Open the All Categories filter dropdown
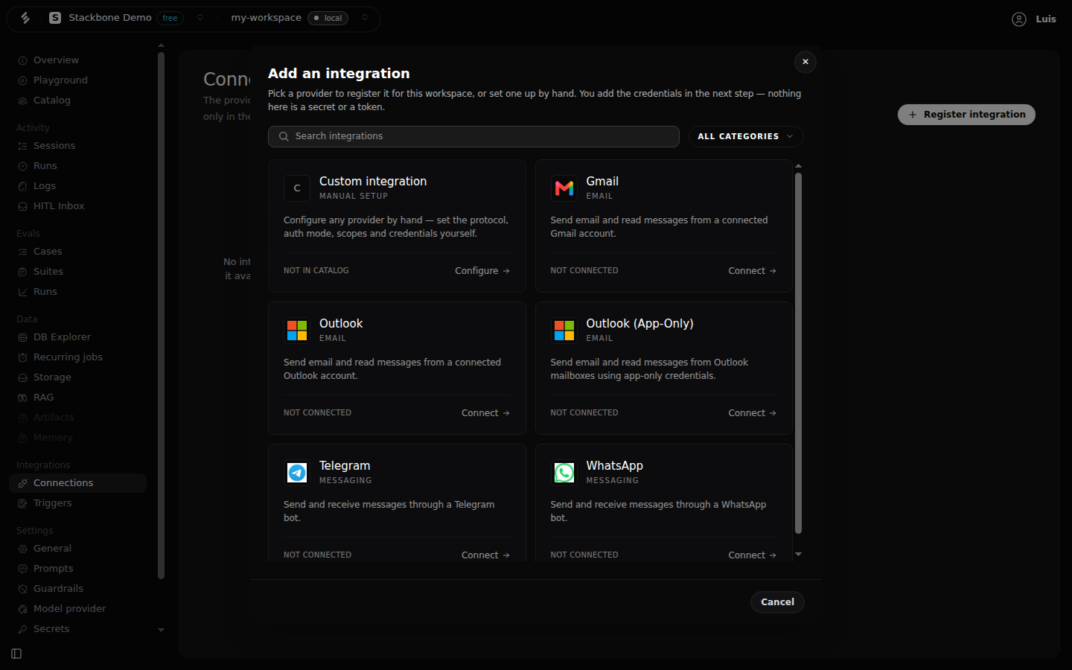The height and width of the screenshot is (670, 1072). (746, 136)
